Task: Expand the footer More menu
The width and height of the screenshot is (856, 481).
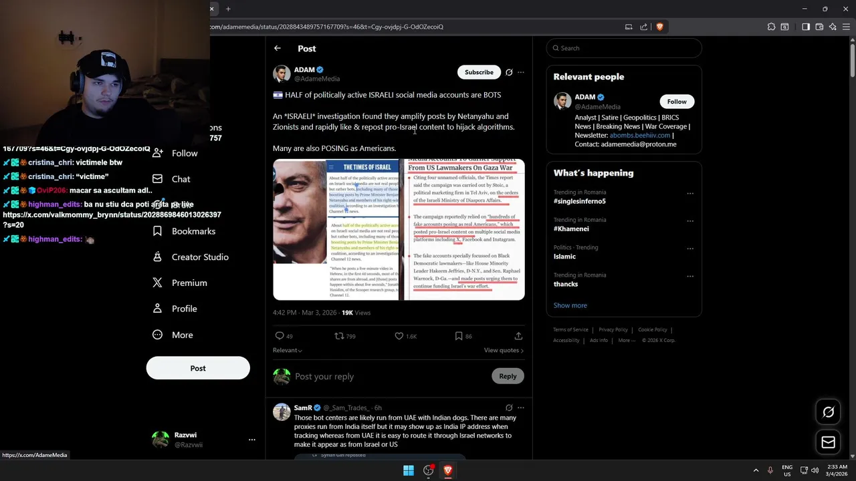Action: point(627,340)
